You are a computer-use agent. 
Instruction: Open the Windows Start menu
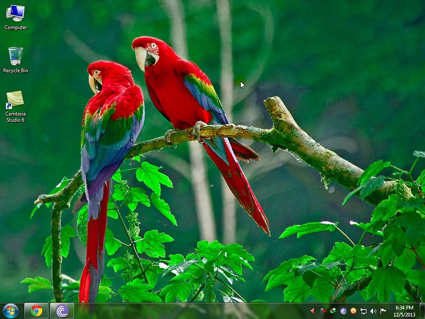(x=11, y=311)
